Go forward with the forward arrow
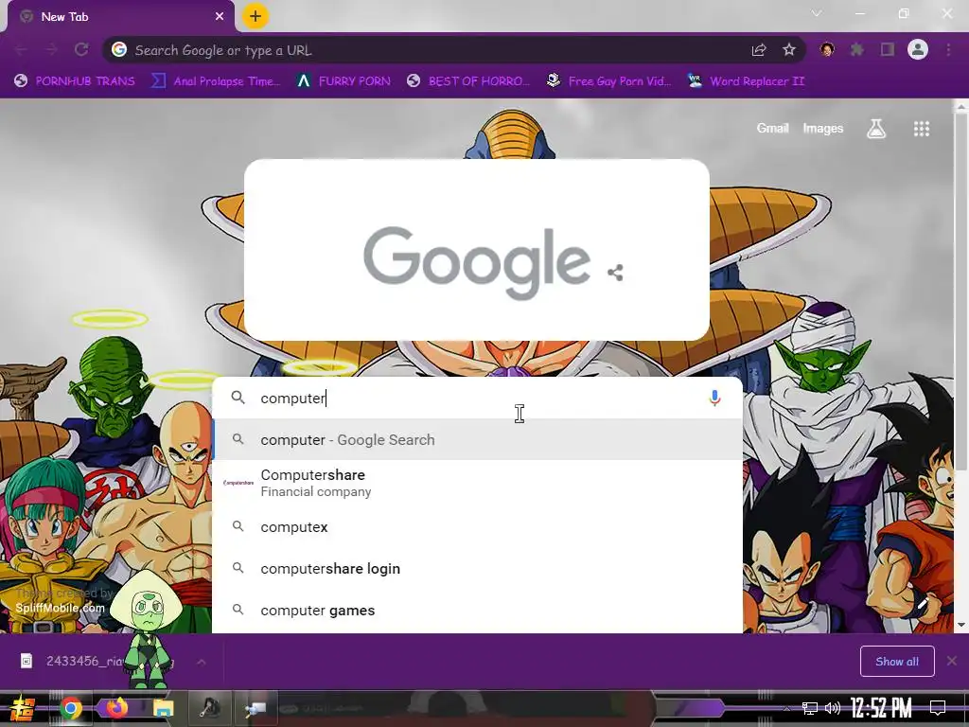Image resolution: width=969 pixels, height=727 pixels. 51,49
